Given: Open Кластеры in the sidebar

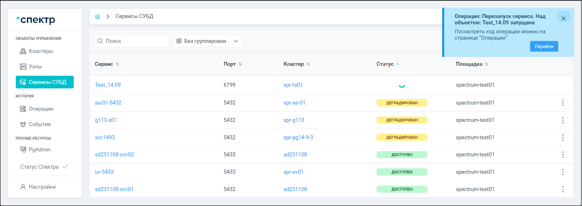Looking at the screenshot, I should (x=40, y=51).
